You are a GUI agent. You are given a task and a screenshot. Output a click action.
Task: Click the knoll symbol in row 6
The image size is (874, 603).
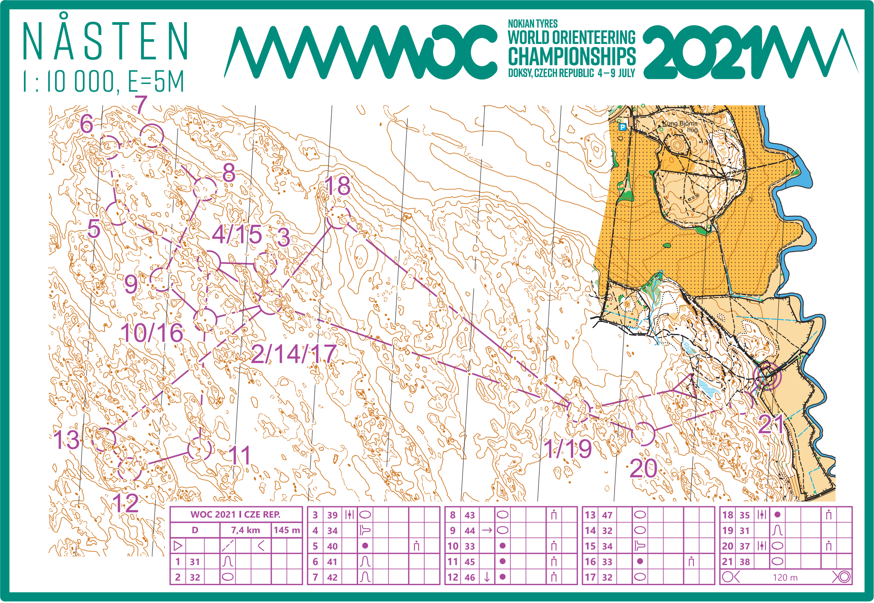pos(365,561)
